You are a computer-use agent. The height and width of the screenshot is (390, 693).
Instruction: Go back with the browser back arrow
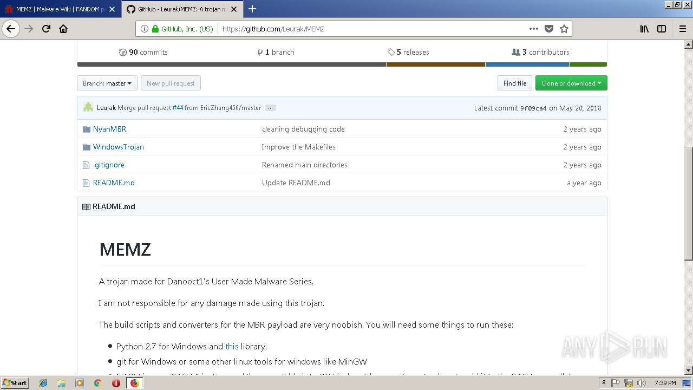tap(11, 29)
